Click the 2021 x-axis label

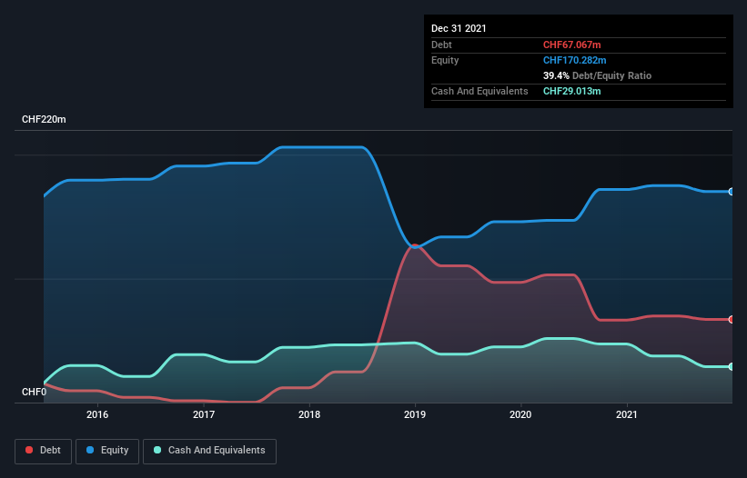point(627,414)
